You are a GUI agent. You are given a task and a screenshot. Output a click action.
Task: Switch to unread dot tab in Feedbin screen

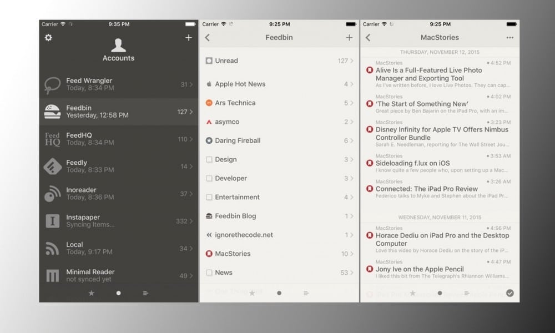[279, 293]
